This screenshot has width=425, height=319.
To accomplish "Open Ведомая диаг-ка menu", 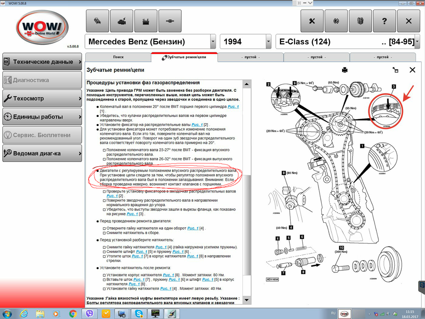I will coord(42,153).
